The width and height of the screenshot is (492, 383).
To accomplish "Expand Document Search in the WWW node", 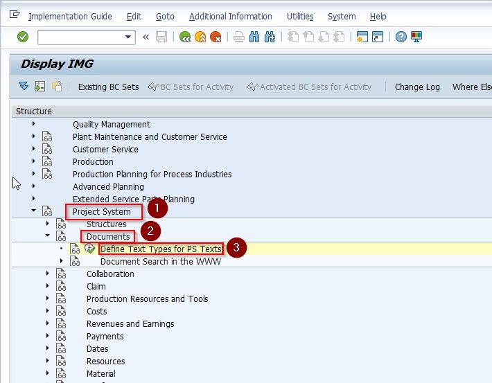I will click(x=61, y=261).
